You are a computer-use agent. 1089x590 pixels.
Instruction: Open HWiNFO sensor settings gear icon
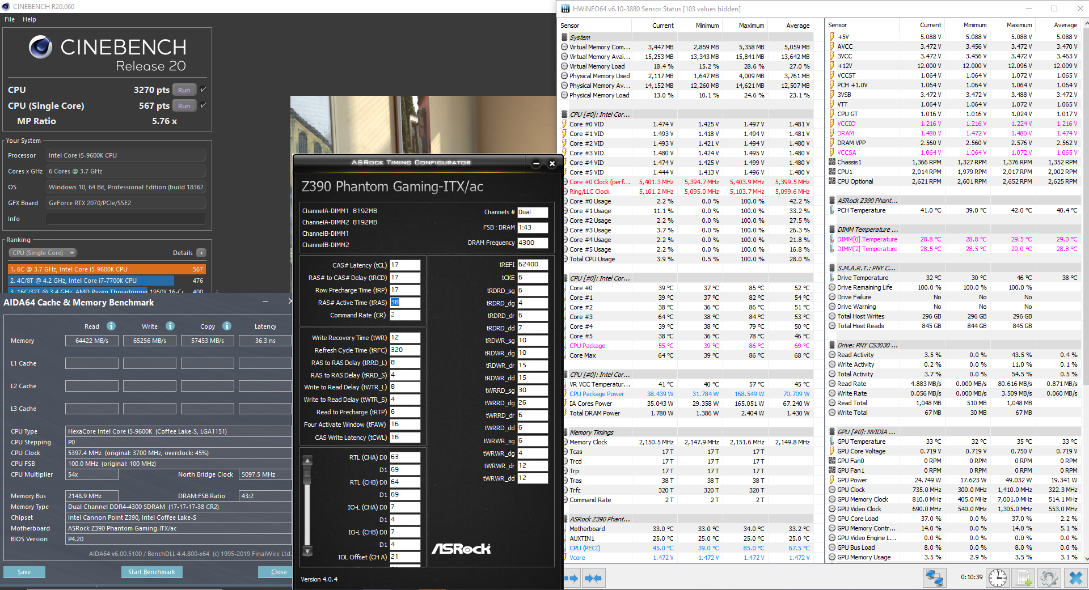pyautogui.click(x=1049, y=578)
